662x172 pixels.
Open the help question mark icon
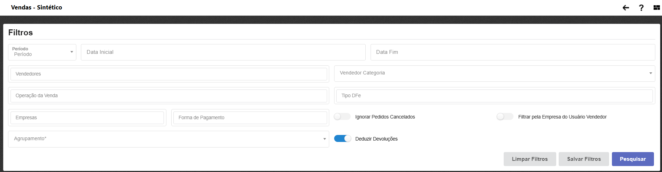tap(641, 8)
